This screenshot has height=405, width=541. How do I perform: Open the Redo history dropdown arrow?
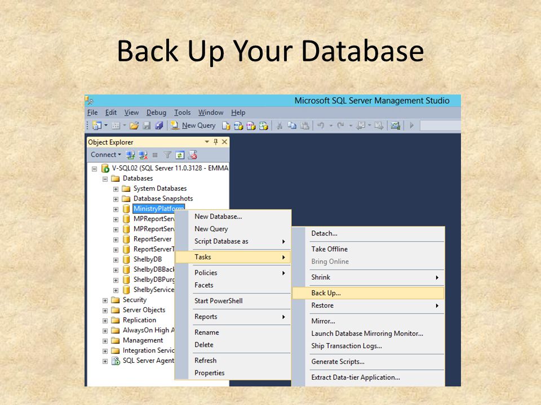pos(350,125)
